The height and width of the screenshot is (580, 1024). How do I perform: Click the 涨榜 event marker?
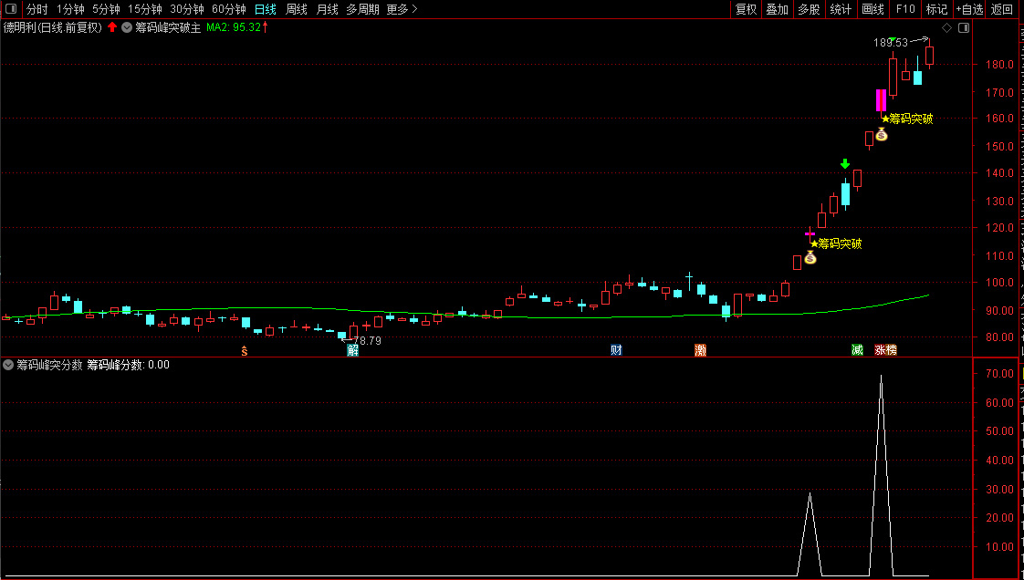[x=885, y=350]
